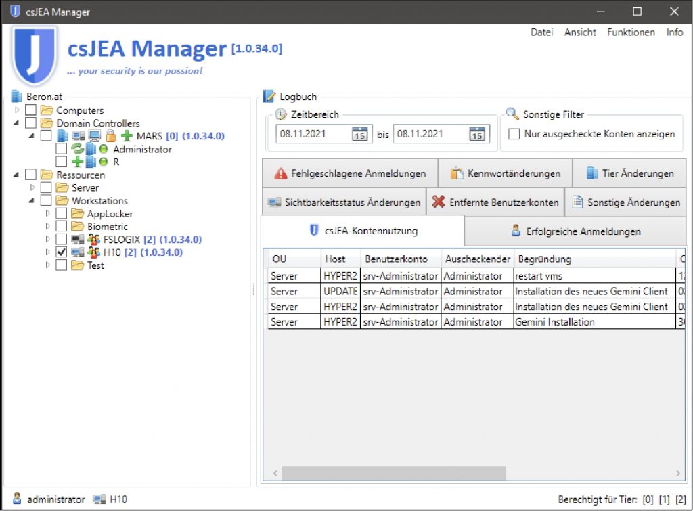This screenshot has height=511, width=693.
Task: Click the csJEA shield logo in the header
Action: pyautogui.click(x=35, y=55)
